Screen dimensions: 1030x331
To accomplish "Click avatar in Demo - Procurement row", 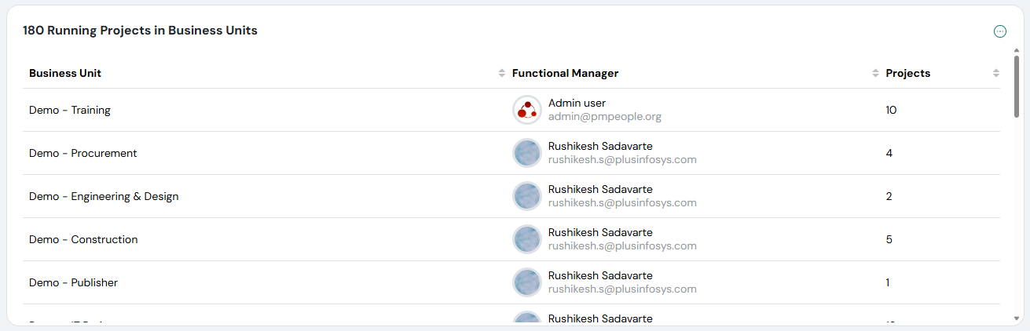I will point(526,153).
